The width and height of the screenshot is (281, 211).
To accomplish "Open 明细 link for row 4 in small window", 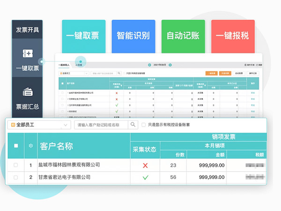I will point(253,111).
